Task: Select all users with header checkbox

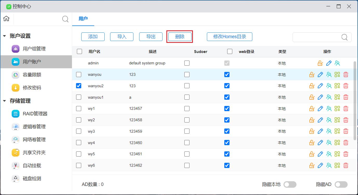Action: click(x=79, y=51)
